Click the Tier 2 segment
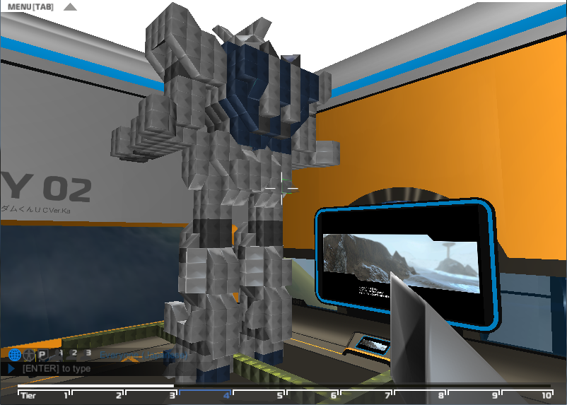The image size is (567, 405). (x=98, y=395)
